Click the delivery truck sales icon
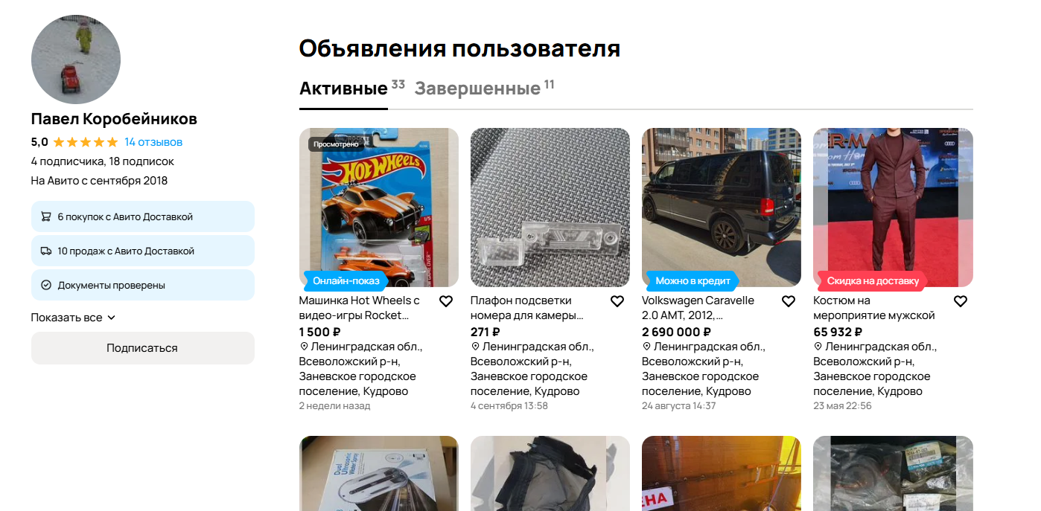1041x511 pixels. (46, 251)
